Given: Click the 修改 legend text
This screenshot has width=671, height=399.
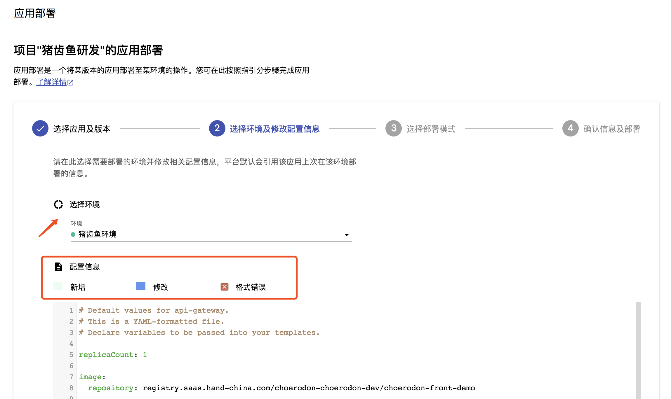Looking at the screenshot, I should [161, 287].
